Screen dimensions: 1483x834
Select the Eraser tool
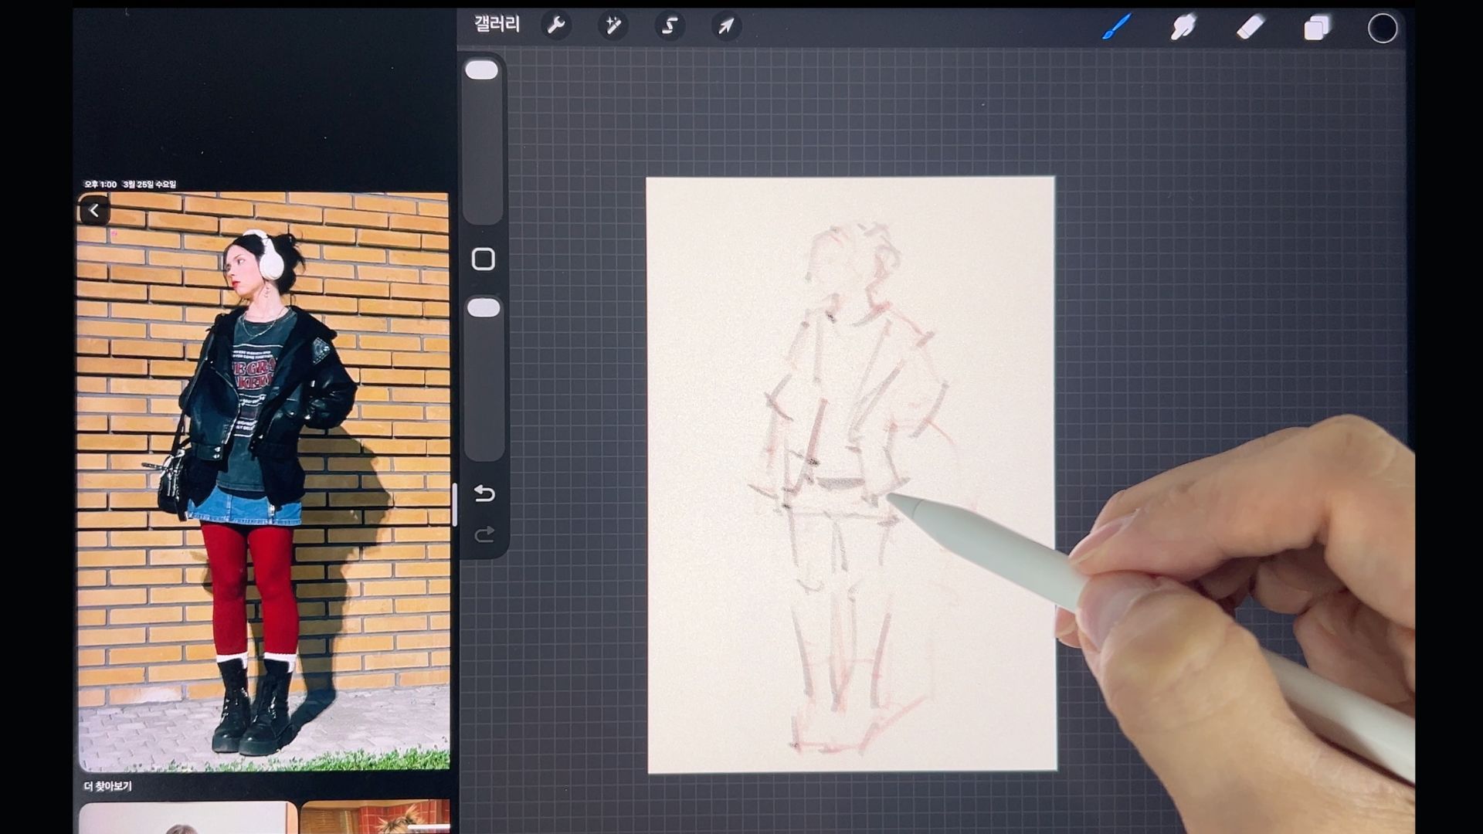click(x=1250, y=28)
